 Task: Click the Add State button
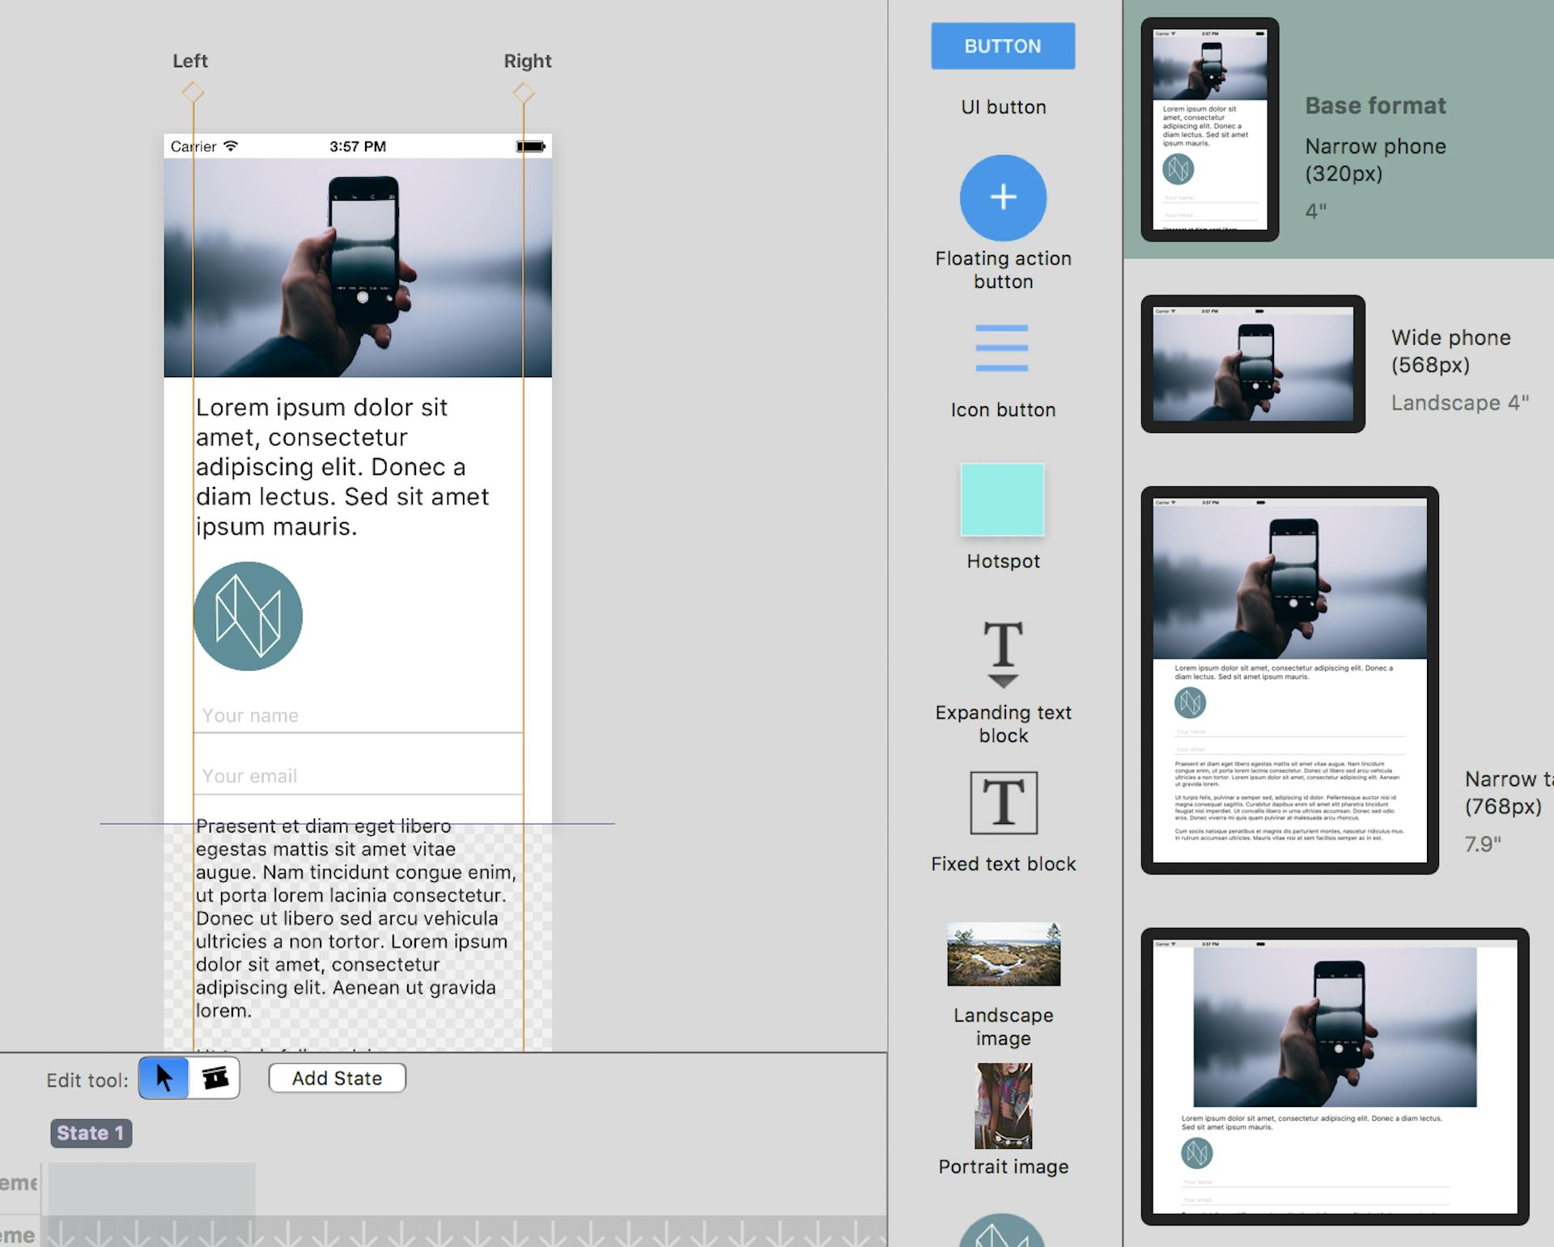337,1077
